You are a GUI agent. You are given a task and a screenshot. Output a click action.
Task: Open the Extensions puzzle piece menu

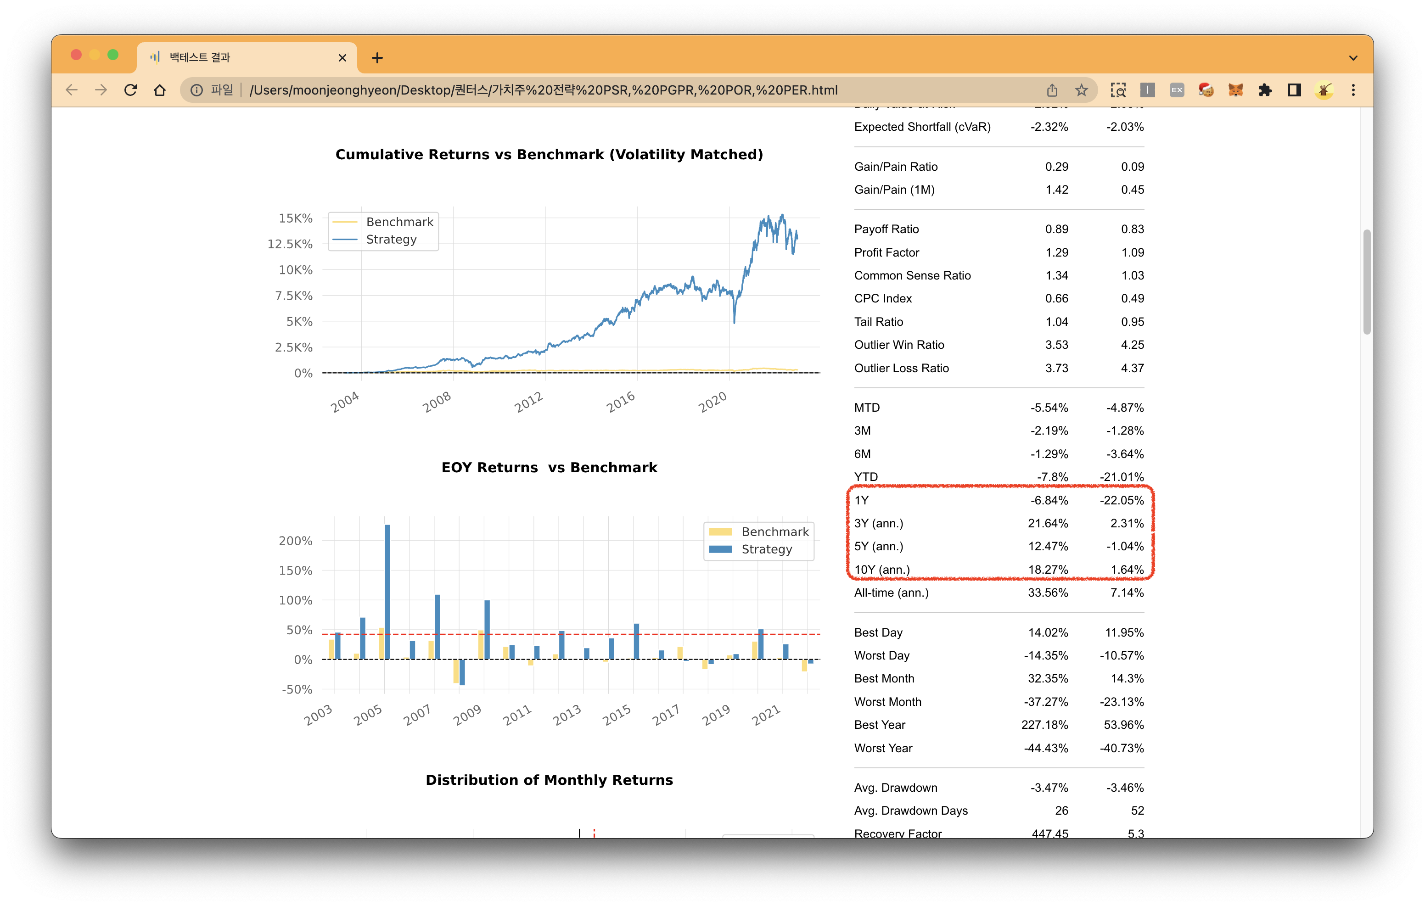(1265, 90)
